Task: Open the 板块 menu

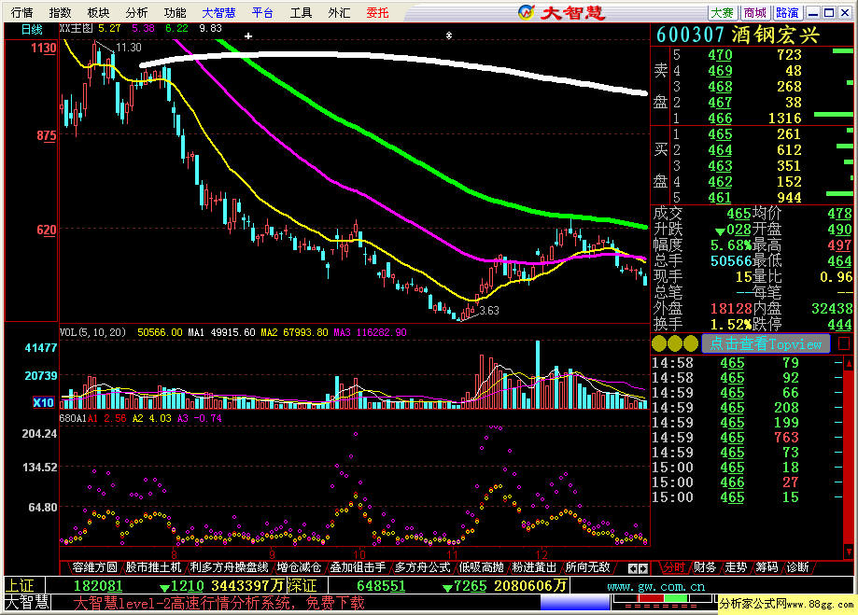Action: (98, 12)
